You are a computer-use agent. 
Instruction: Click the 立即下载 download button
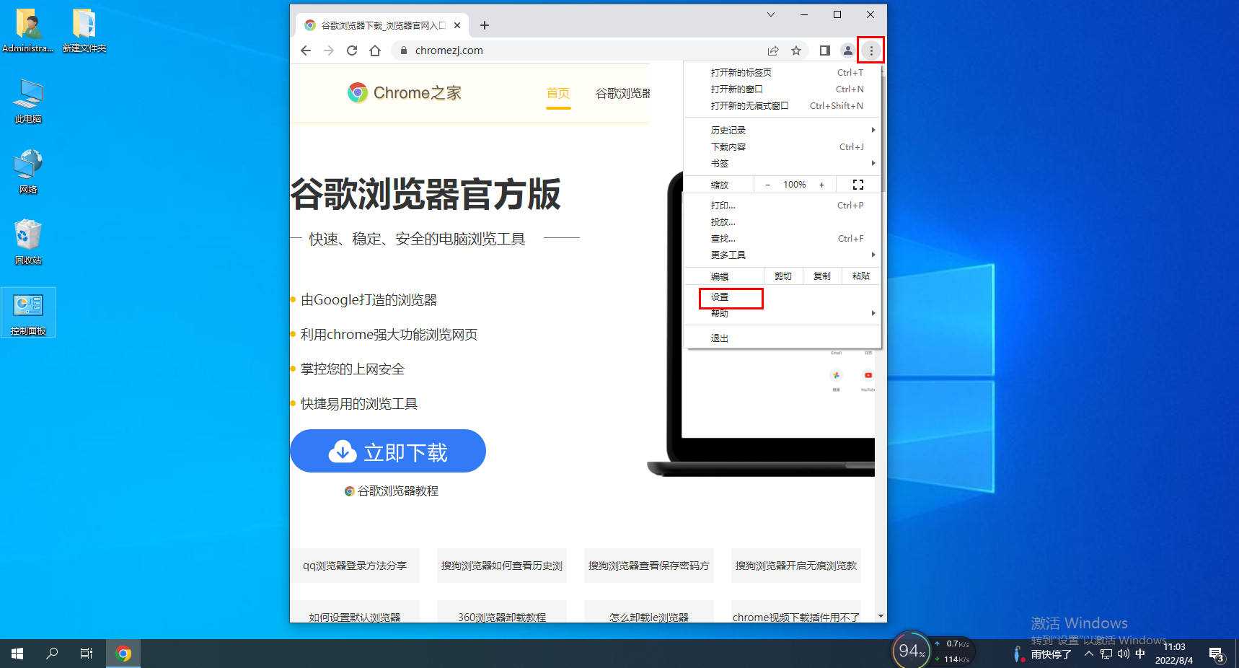coord(388,451)
